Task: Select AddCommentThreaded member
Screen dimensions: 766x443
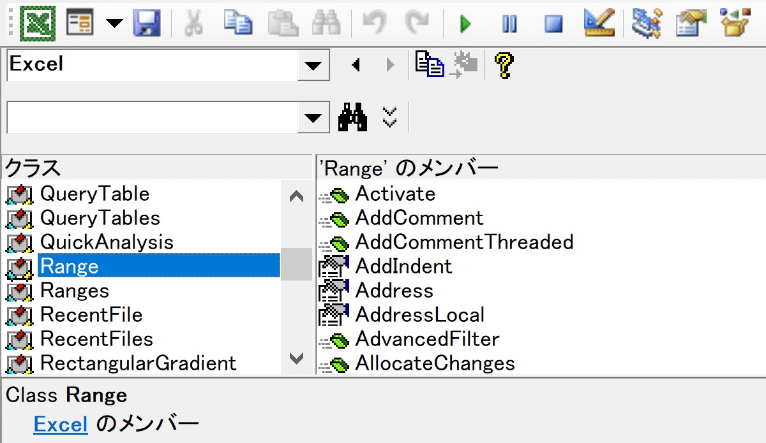Action: (464, 242)
